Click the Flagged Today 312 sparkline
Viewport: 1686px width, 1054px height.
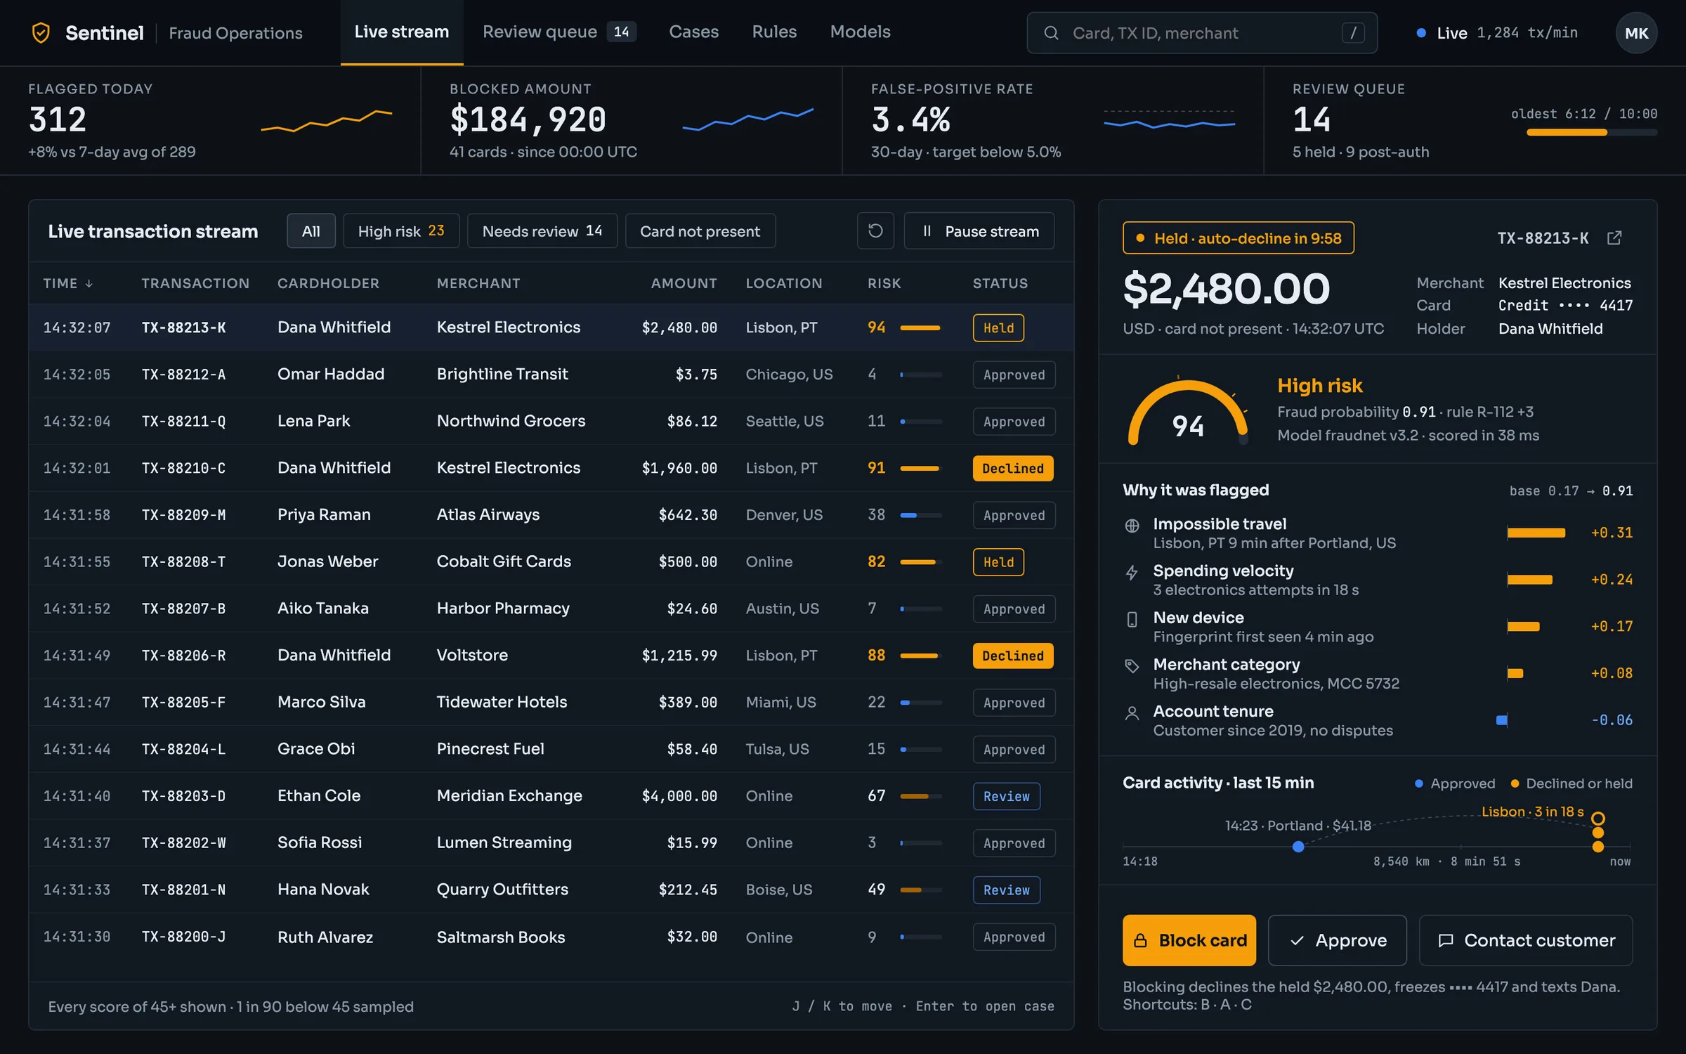coord(327,120)
